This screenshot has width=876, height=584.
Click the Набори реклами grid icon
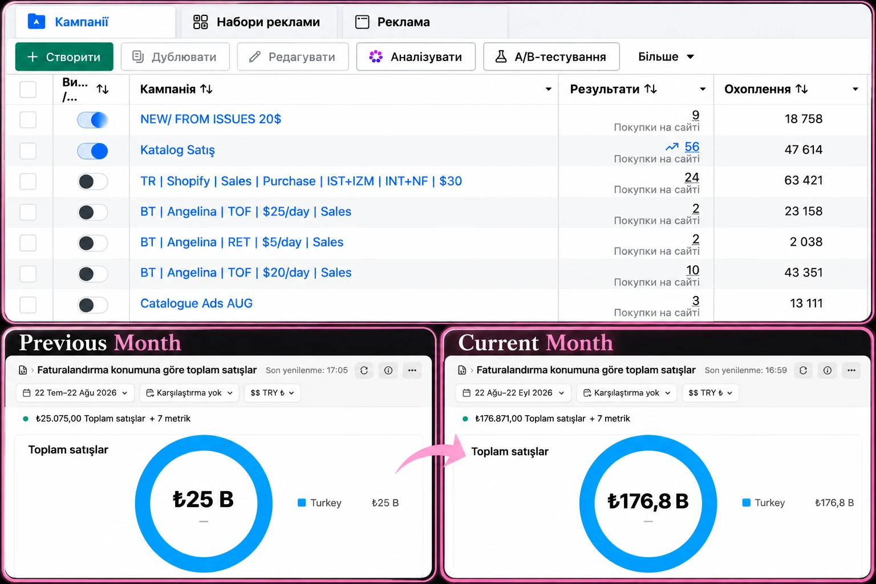201,22
